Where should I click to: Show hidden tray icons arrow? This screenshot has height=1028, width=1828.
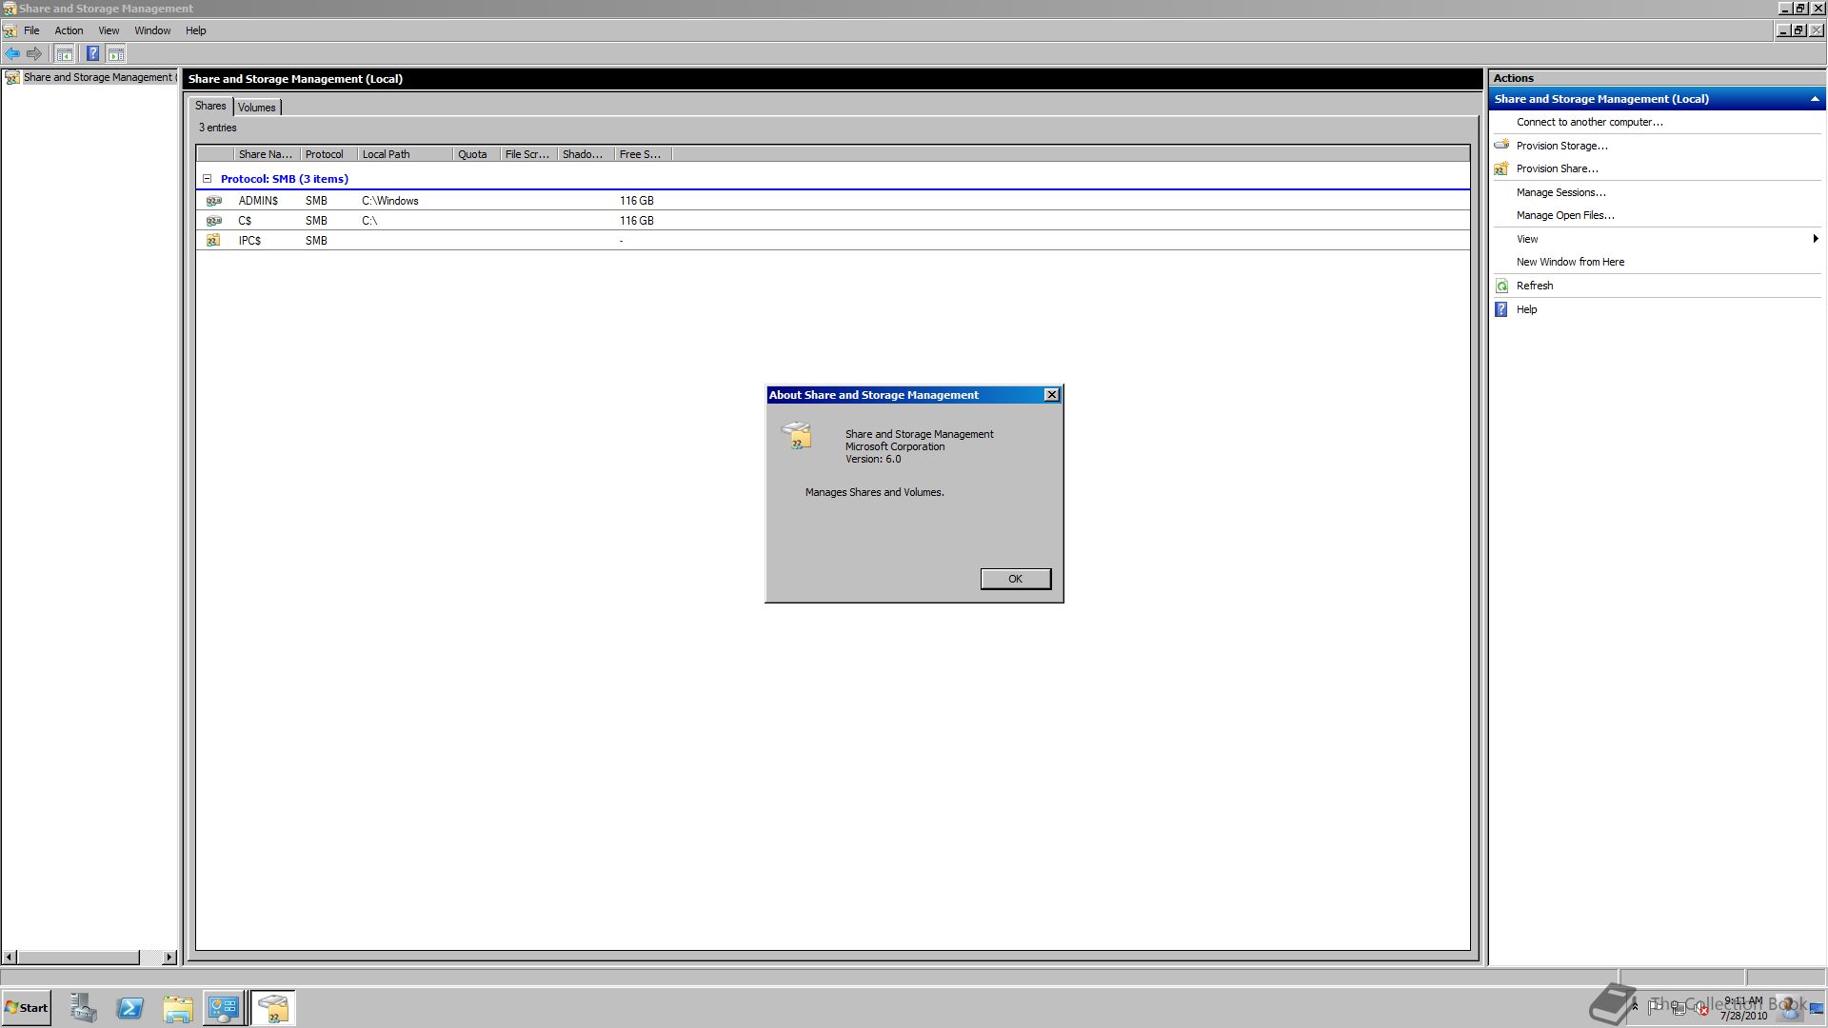tap(1634, 1005)
